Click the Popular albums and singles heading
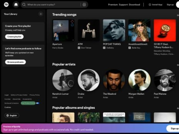This screenshot has width=179, height=134. point(74,108)
